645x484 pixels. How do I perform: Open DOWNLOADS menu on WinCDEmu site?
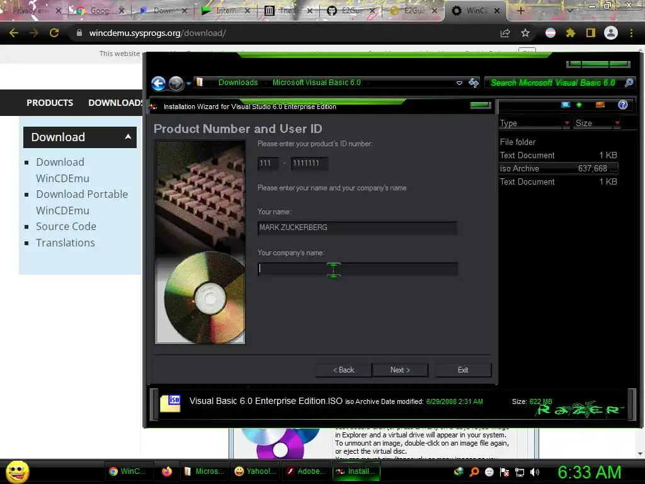coord(115,103)
